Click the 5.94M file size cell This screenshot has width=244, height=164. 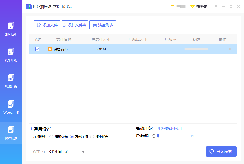(101, 49)
